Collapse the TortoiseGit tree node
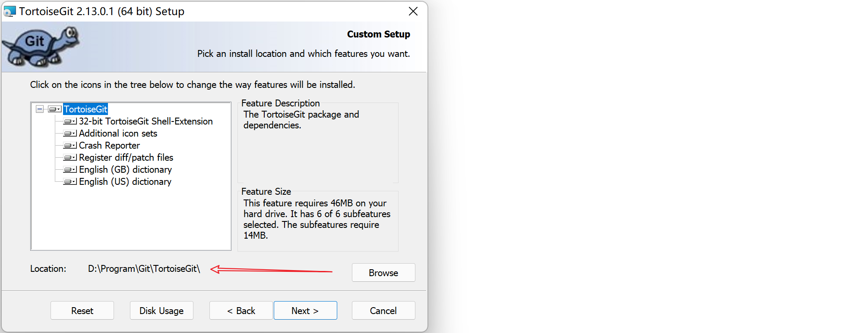This screenshot has width=861, height=333. pyautogui.click(x=40, y=109)
